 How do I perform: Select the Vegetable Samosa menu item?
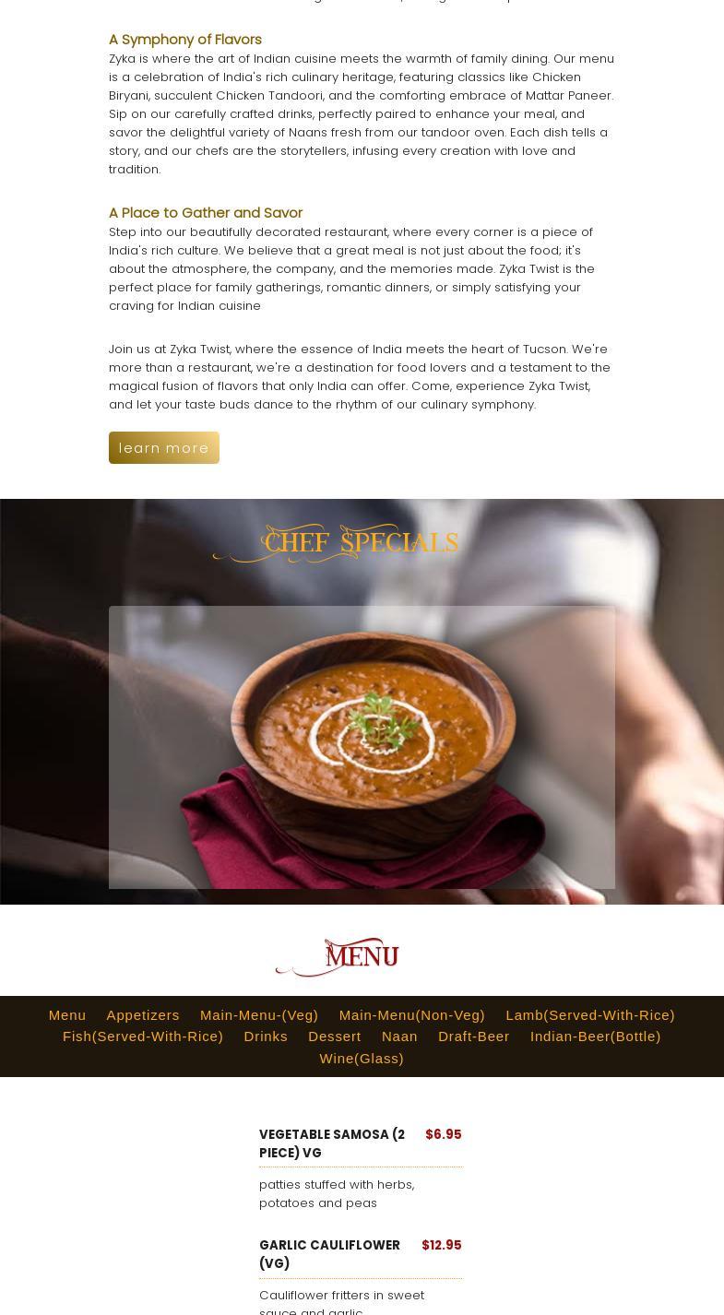coord(332,1143)
